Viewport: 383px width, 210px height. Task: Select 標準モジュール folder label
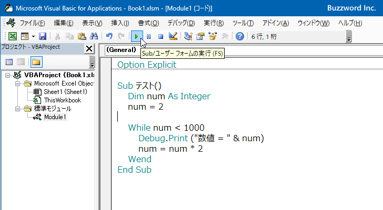(x=52, y=109)
